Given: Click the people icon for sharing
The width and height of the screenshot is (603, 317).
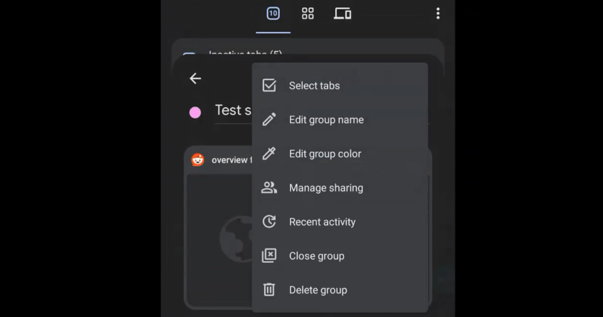Looking at the screenshot, I should [269, 187].
